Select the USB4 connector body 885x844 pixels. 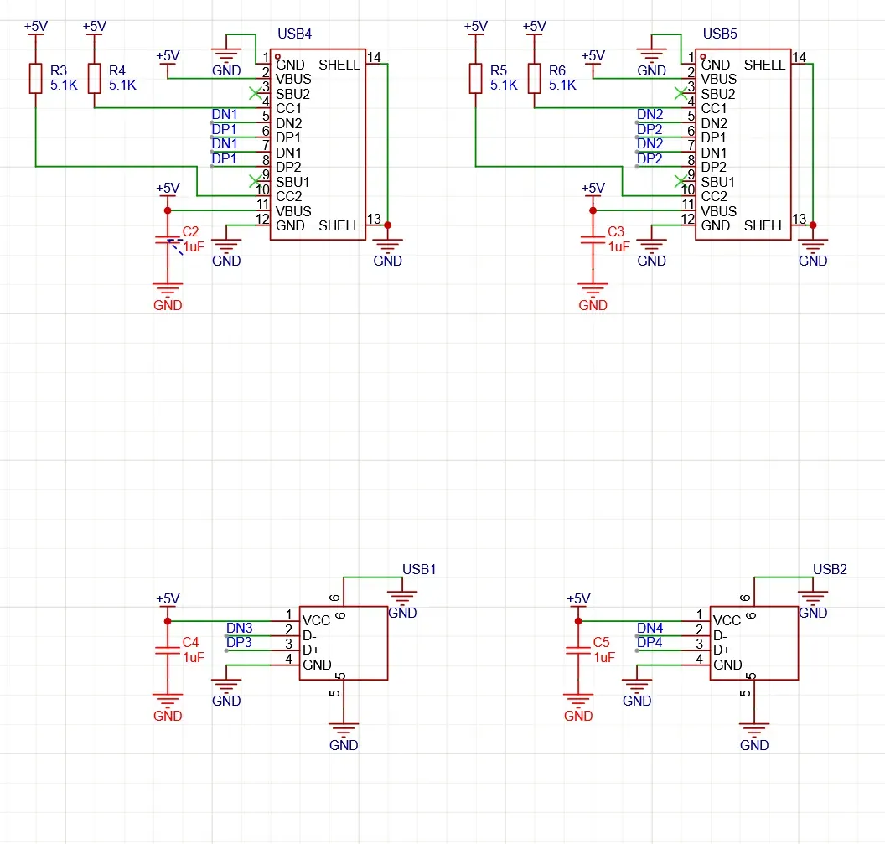tap(318, 144)
